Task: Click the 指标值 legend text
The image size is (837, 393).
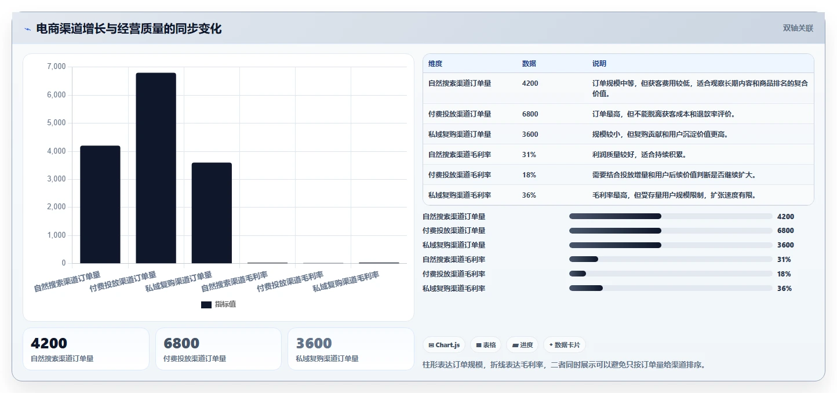Action: [x=225, y=304]
